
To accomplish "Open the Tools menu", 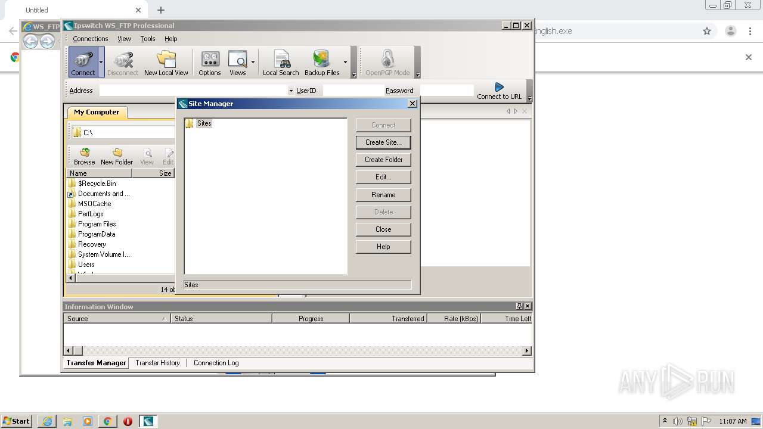I will coord(147,39).
